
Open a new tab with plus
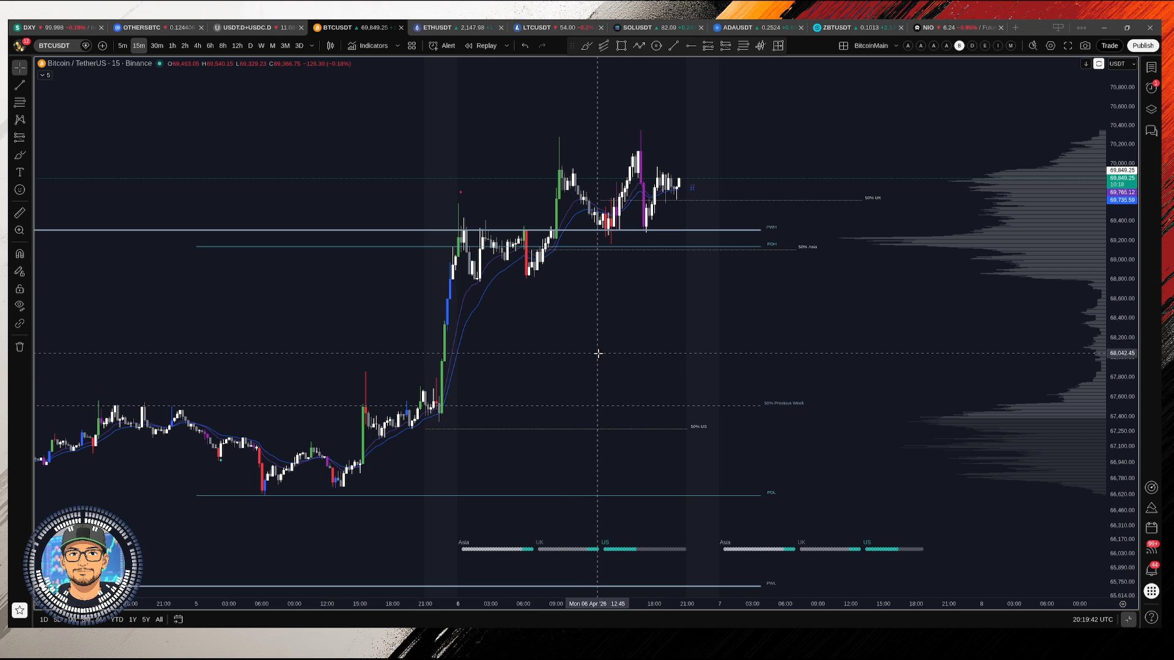1016,28
